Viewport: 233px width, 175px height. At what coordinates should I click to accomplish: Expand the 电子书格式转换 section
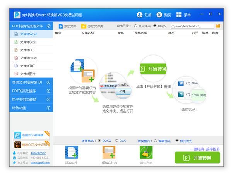(48, 99)
